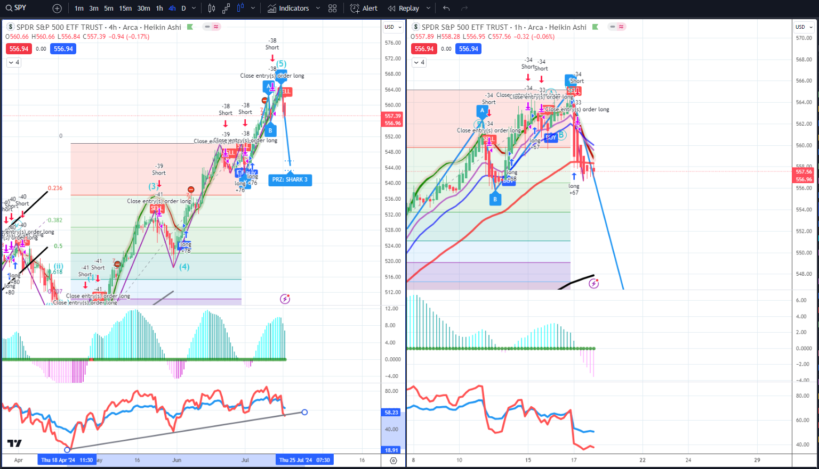Viewport: 819px width, 469px height.
Task: Expand the timeframe interval dropdown
Action: [x=194, y=9]
